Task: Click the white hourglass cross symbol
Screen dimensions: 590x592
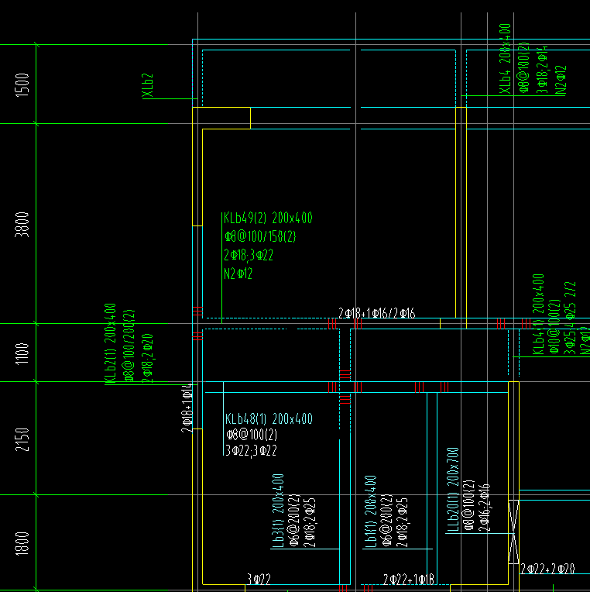Action: (513, 532)
